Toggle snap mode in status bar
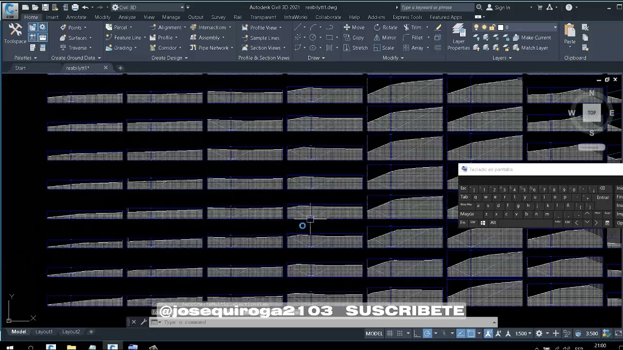The height and width of the screenshot is (350, 623). (x=400, y=333)
